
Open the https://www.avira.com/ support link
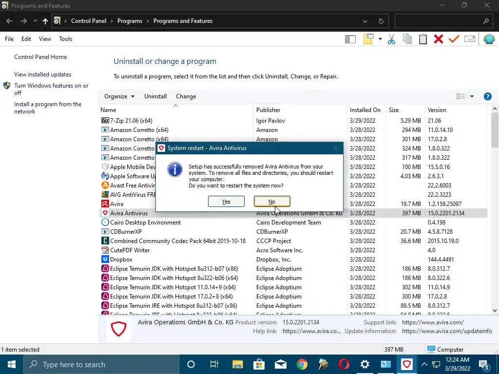pyautogui.click(x=433, y=322)
